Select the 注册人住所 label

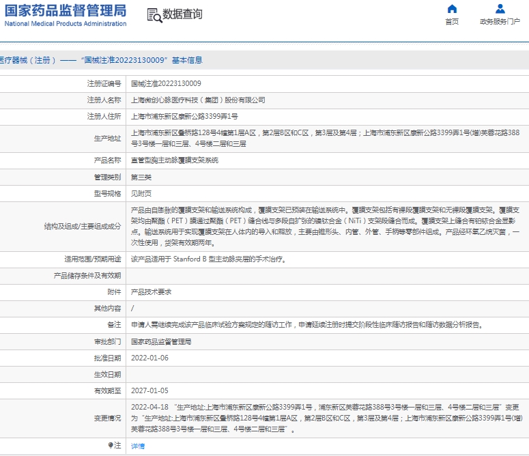coord(104,116)
